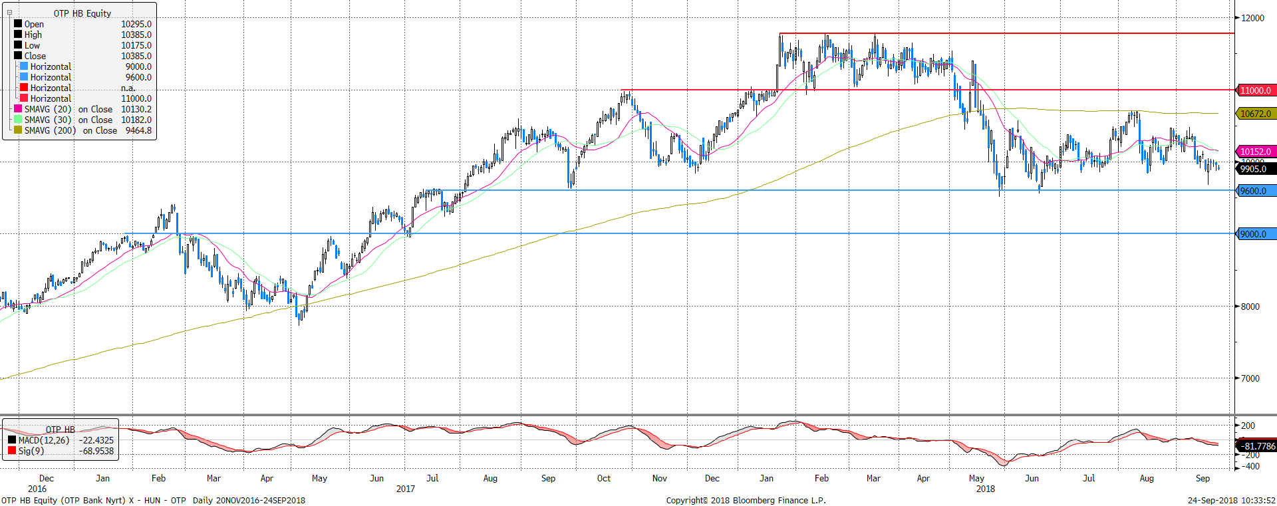Click the olive 10672.0 axis price tag
Image resolution: width=1277 pixels, height=506 pixels.
coord(1256,114)
